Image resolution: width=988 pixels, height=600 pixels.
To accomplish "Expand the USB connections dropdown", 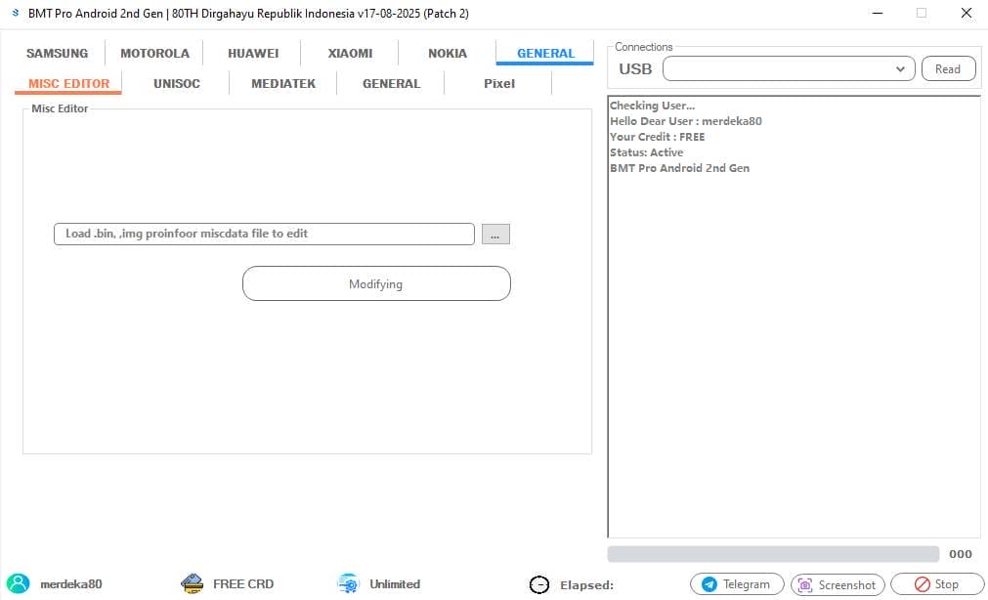I will (900, 68).
